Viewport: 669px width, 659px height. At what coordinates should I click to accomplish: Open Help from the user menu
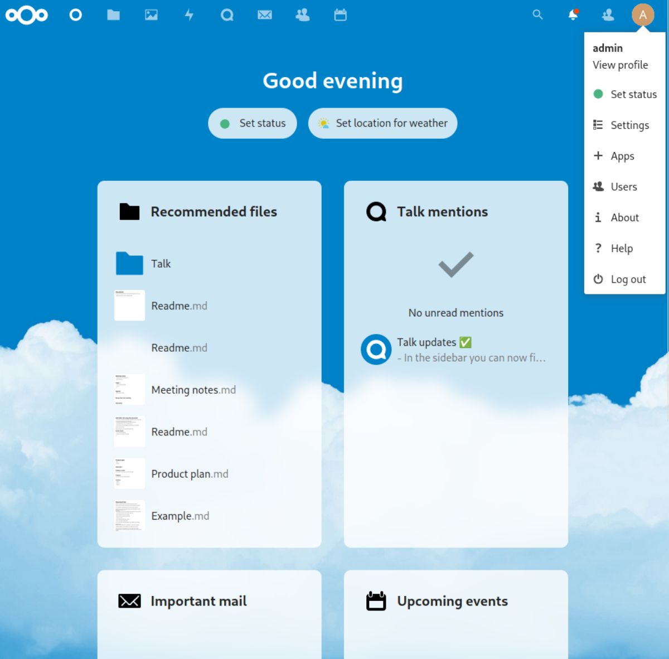point(625,248)
